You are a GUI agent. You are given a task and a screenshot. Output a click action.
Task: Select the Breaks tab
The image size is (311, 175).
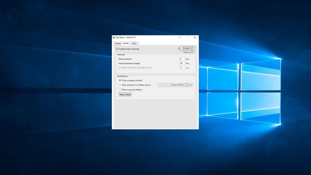126,43
